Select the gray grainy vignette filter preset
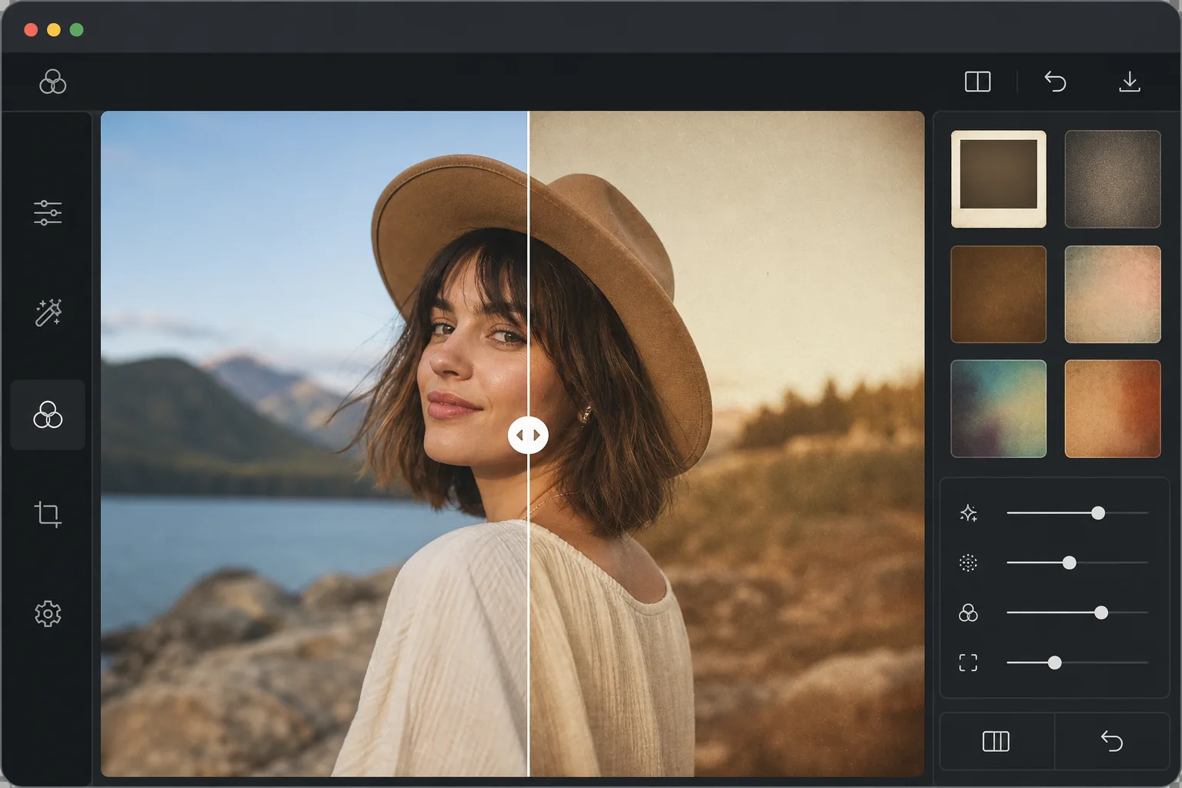Viewport: 1182px width, 788px height. 1112,179
